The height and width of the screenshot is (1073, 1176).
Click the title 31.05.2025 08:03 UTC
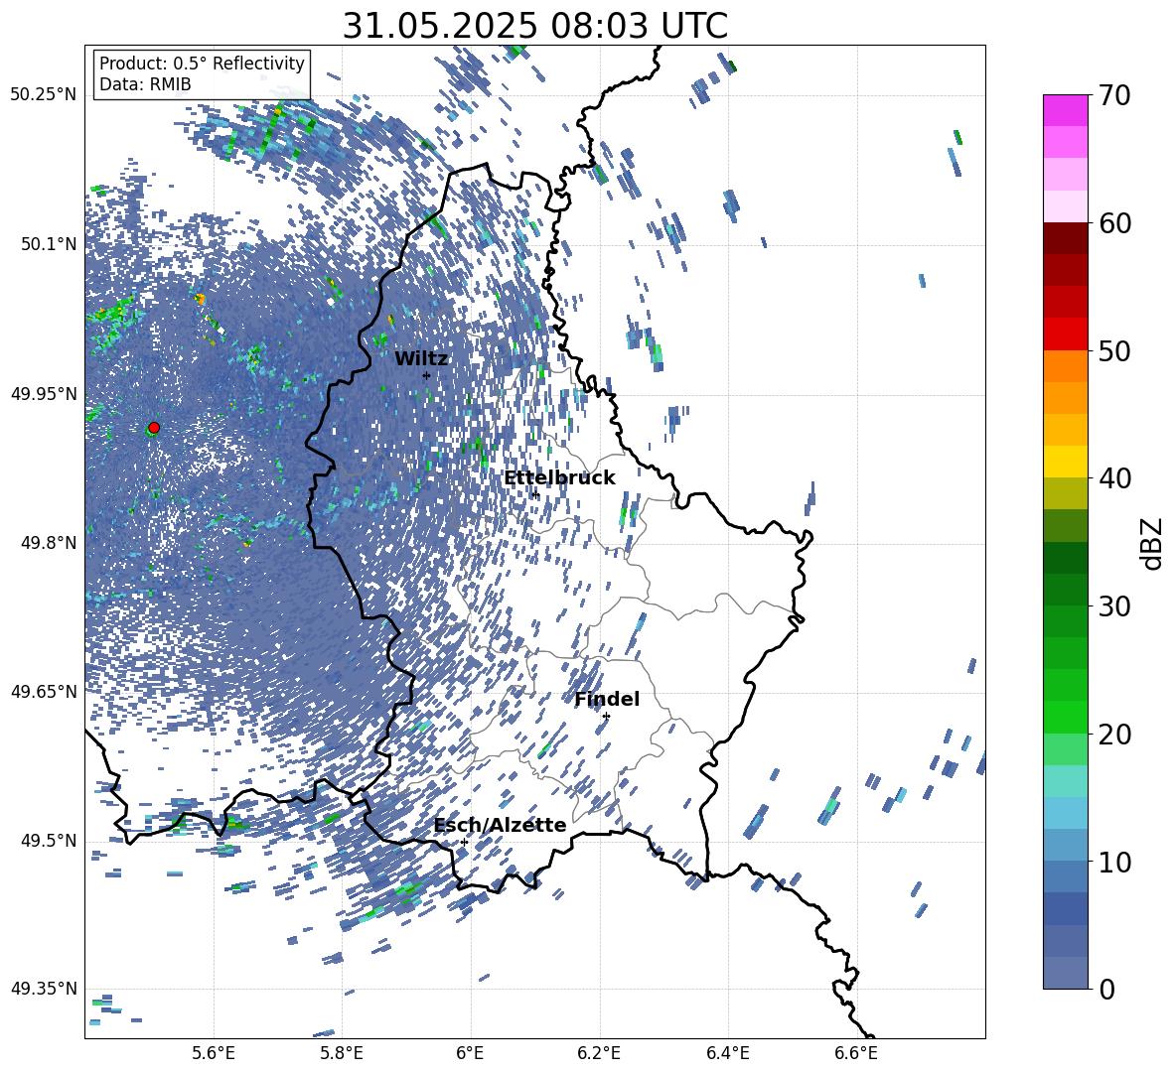[x=534, y=26]
